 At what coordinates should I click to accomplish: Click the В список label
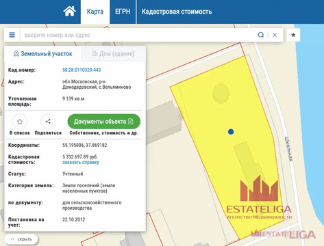coord(20,133)
